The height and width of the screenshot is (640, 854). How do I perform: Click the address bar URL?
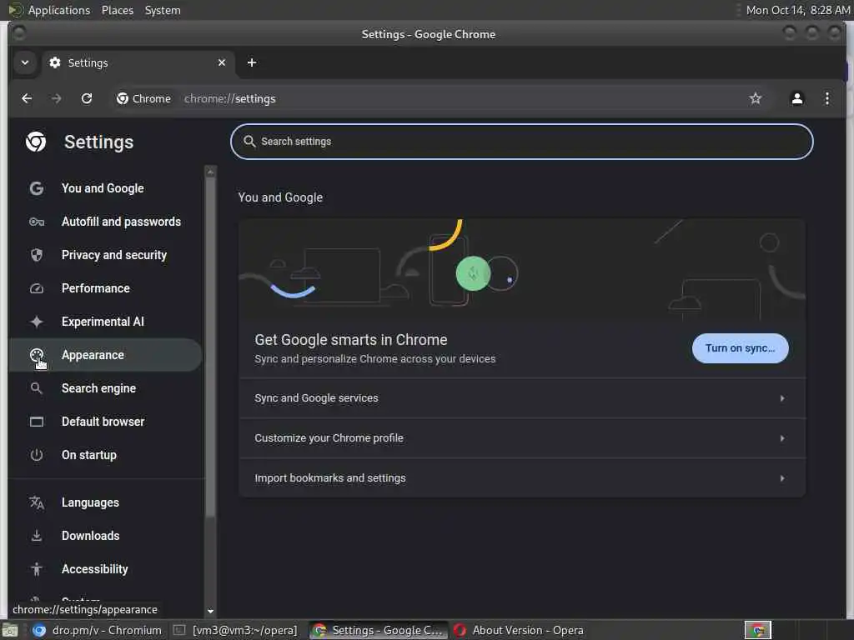(230, 98)
